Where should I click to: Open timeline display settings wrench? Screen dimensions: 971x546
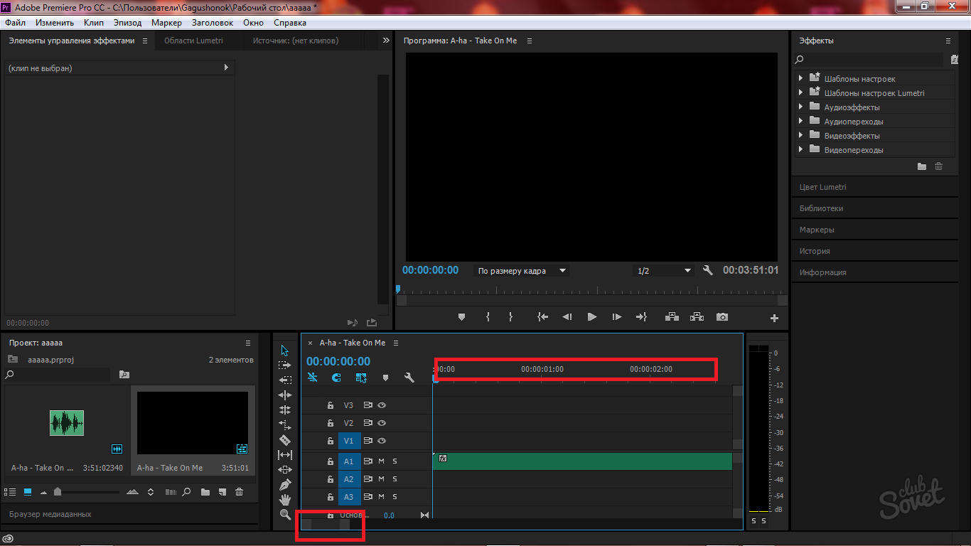409,378
